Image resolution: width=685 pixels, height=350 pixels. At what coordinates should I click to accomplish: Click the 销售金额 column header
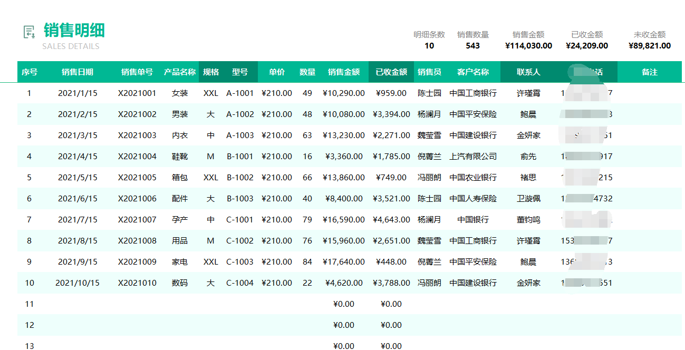click(344, 72)
